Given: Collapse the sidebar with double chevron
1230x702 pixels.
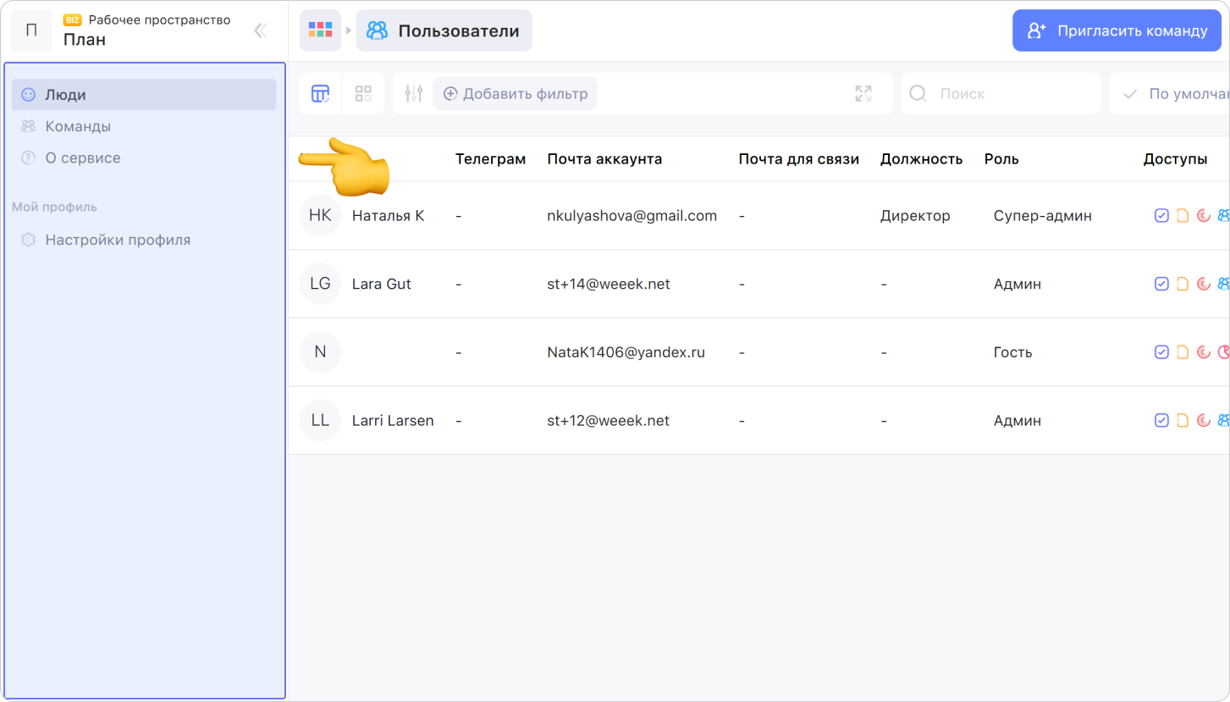Looking at the screenshot, I should (261, 31).
